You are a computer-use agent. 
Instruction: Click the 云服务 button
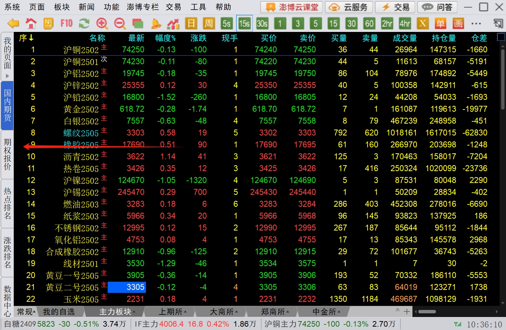[349, 7]
